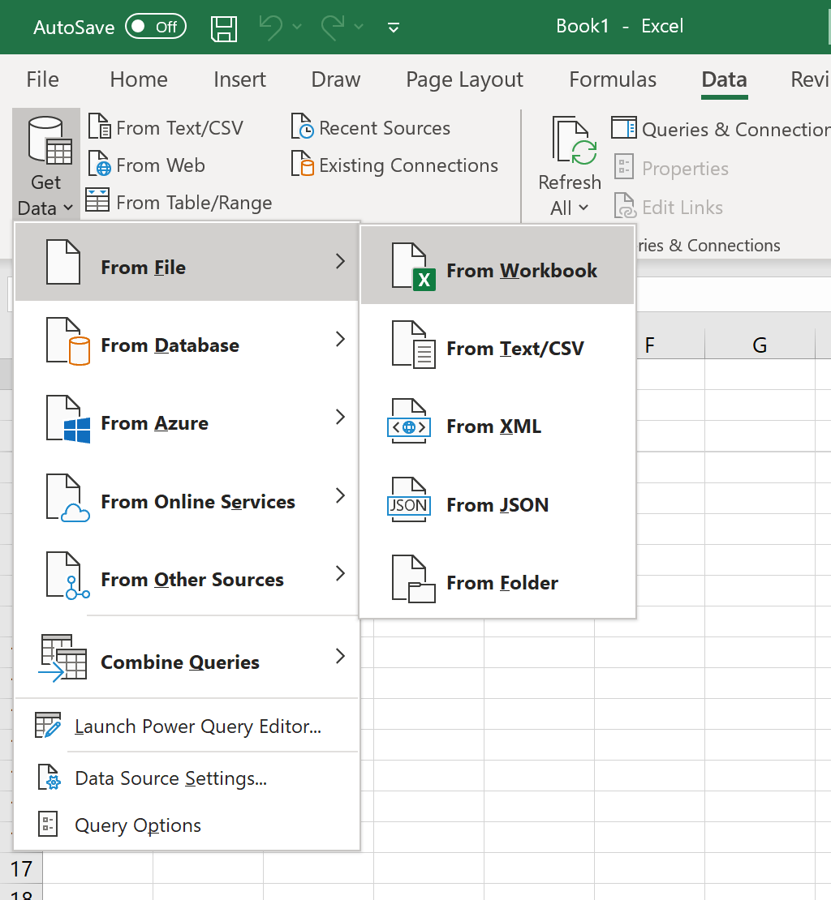The image size is (831, 900).
Task: Switch to the Formulas tab
Action: click(x=613, y=79)
